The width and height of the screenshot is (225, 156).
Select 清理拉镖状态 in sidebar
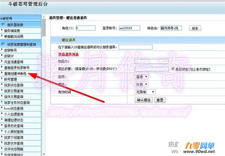click(x=13, y=120)
